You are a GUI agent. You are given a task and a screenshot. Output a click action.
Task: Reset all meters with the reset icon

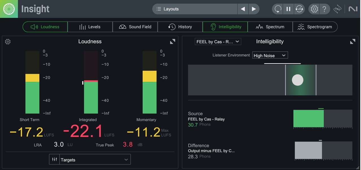[299, 9]
